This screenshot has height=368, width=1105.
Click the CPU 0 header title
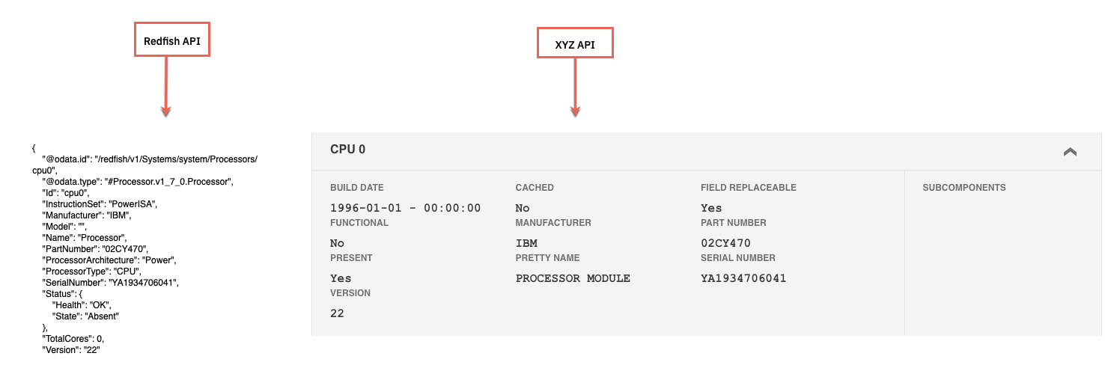tap(347, 150)
